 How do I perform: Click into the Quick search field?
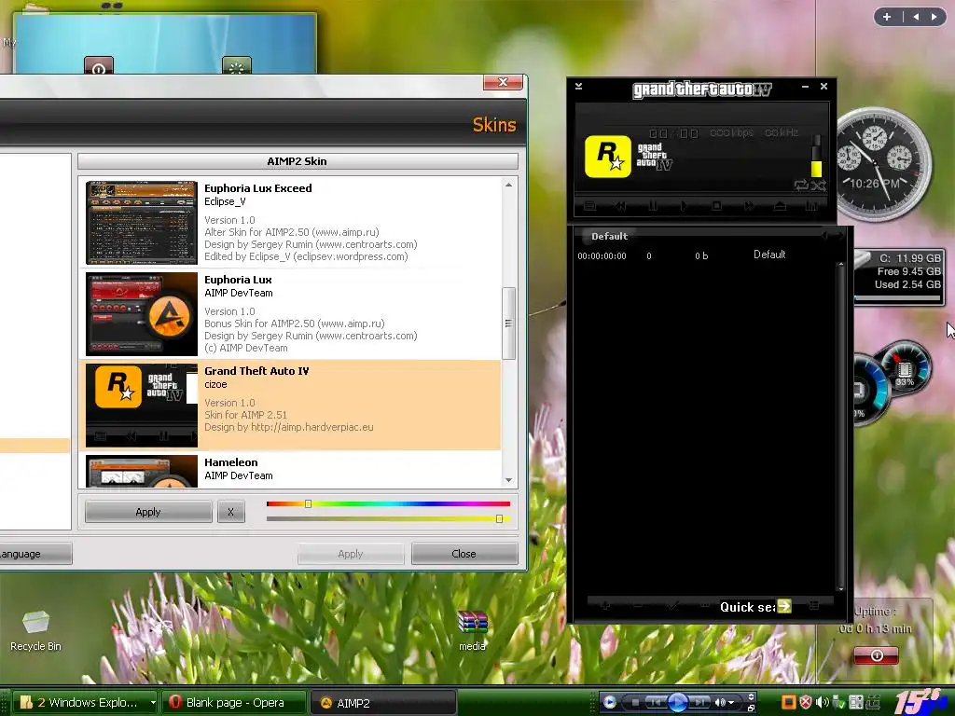[x=747, y=606]
